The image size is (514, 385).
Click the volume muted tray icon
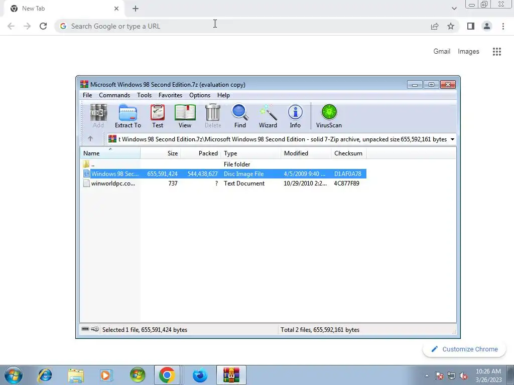click(x=463, y=376)
